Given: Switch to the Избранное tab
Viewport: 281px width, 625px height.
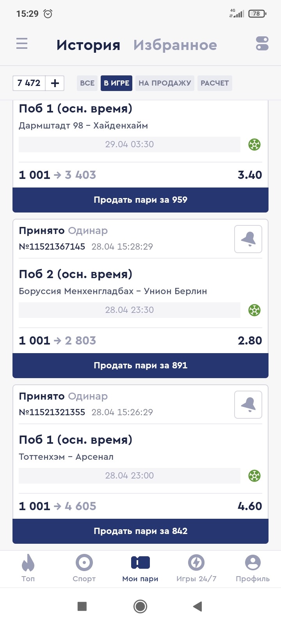Looking at the screenshot, I should 175,45.
